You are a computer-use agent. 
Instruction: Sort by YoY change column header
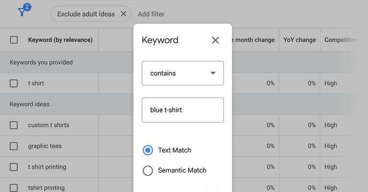pos(299,40)
